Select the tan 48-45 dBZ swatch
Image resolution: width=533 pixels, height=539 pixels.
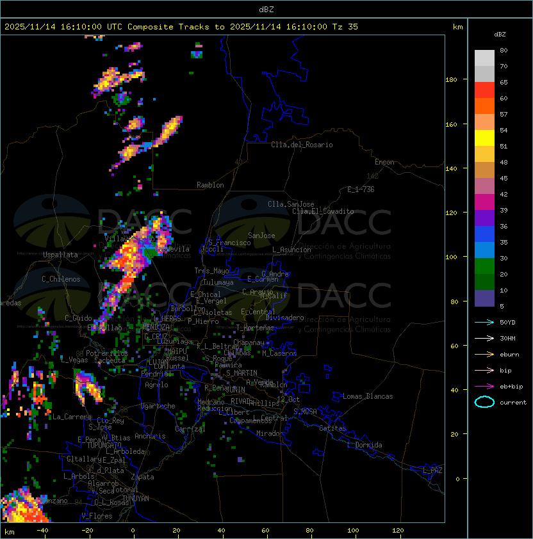point(484,170)
